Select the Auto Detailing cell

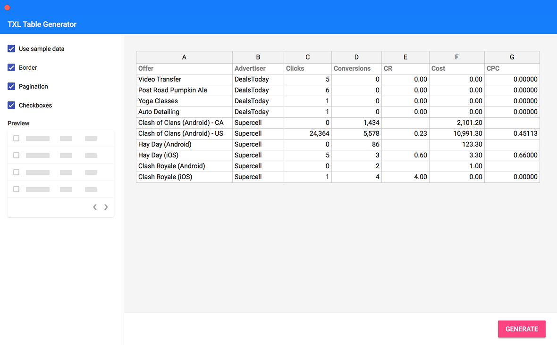(184, 112)
